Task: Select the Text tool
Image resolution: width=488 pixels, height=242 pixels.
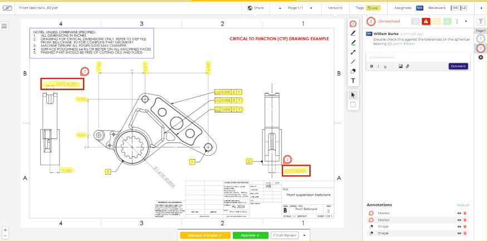Action: 353,81
